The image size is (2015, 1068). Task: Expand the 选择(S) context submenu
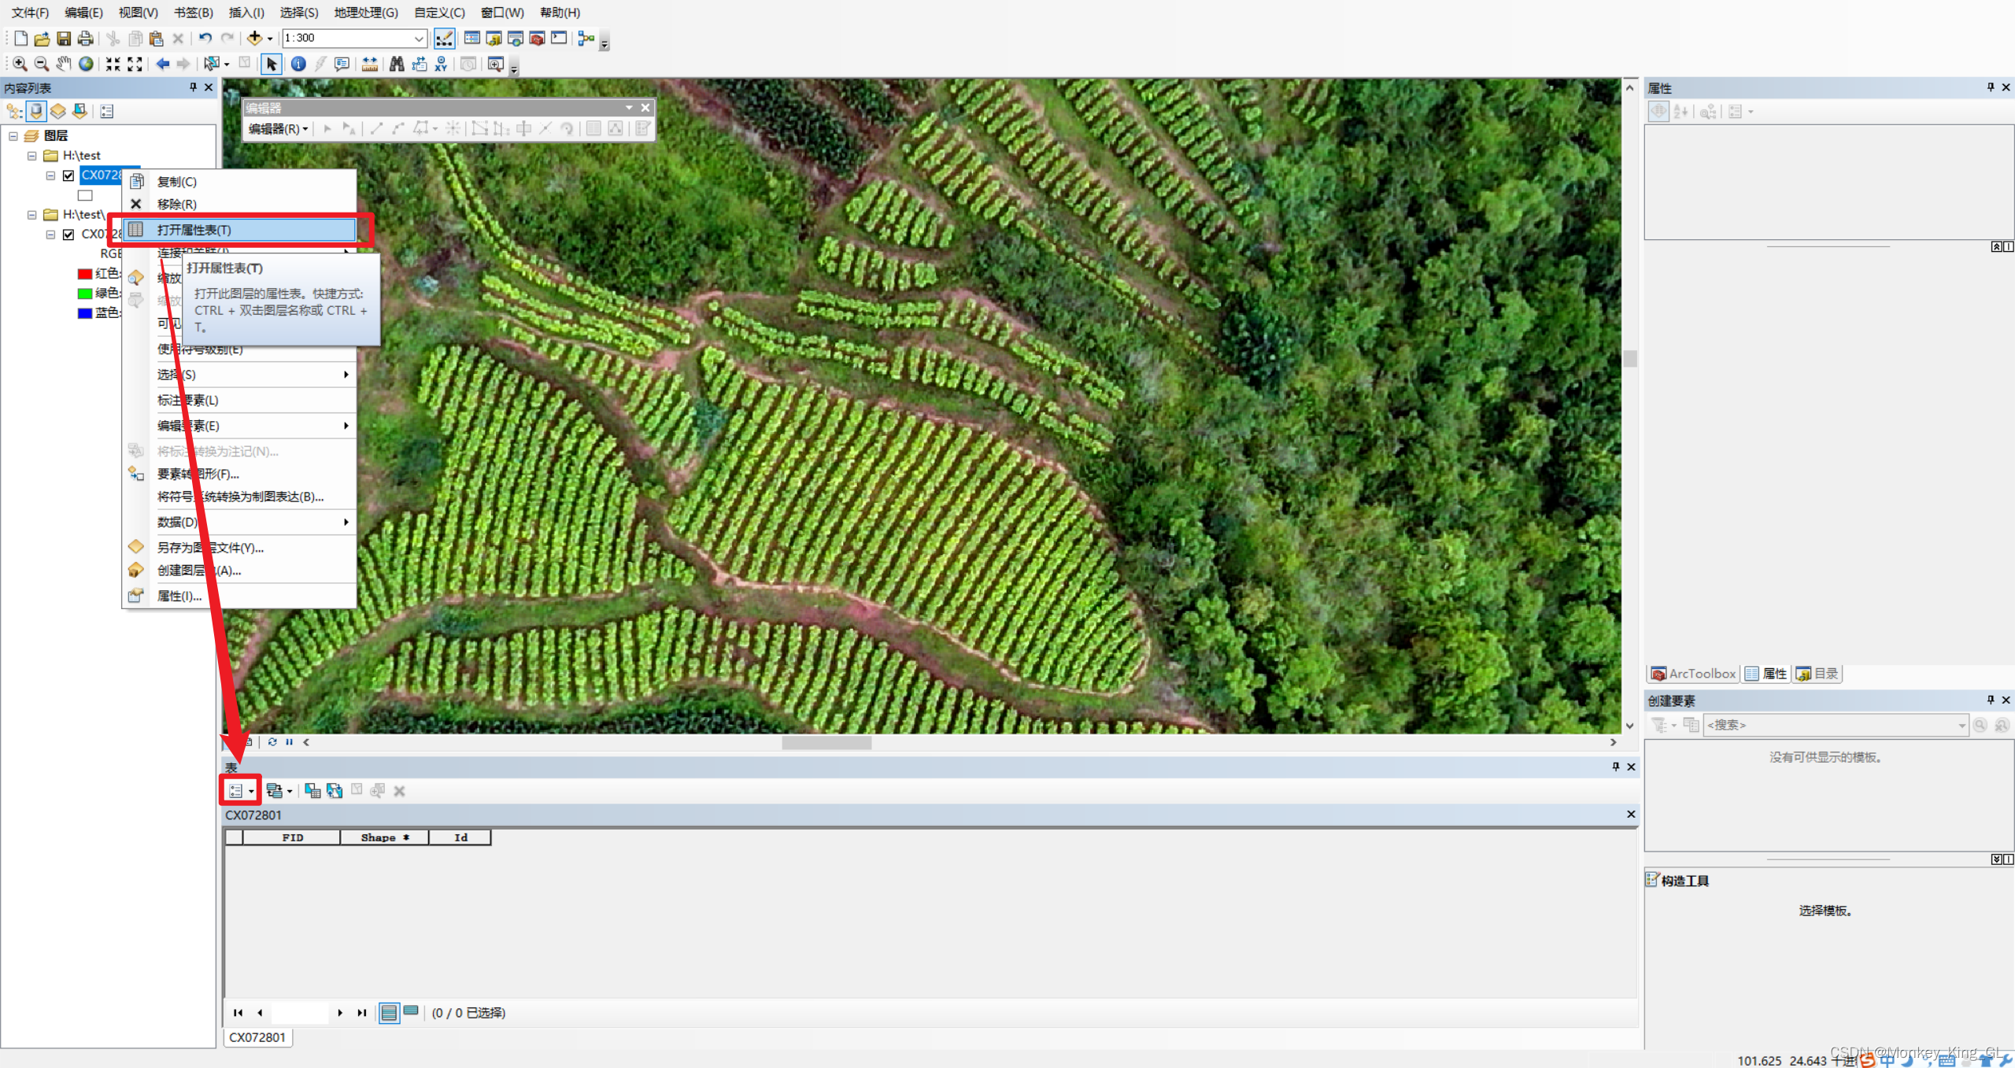click(x=256, y=375)
